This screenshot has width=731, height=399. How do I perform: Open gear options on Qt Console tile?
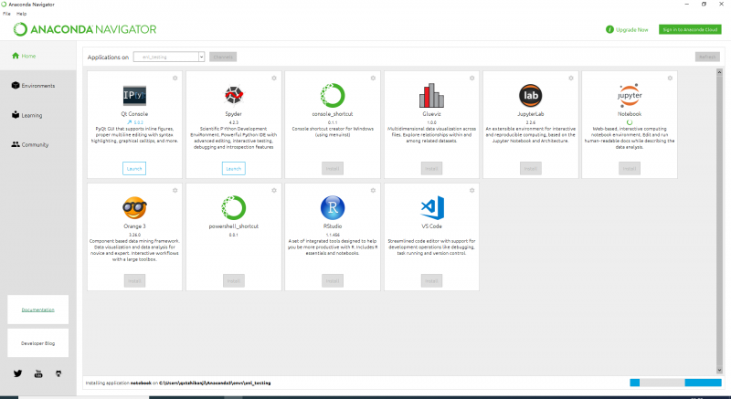pos(175,78)
